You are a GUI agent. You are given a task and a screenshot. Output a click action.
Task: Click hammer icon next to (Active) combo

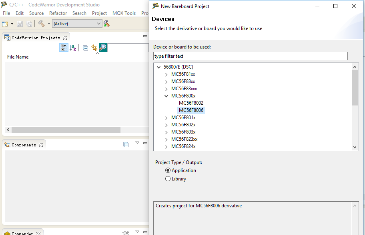pyautogui.click(x=106, y=24)
